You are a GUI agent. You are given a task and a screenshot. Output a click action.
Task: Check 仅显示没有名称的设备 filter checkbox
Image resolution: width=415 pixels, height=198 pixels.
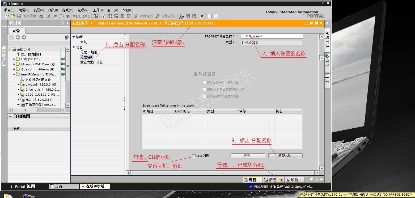[x=204, y=96]
